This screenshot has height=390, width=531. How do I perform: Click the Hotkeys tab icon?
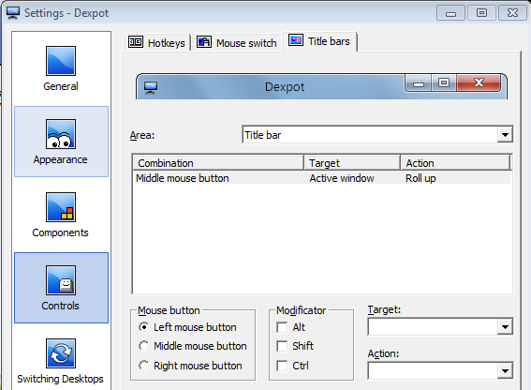136,42
